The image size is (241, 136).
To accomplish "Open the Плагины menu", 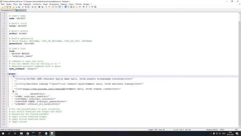I will point(79,4).
